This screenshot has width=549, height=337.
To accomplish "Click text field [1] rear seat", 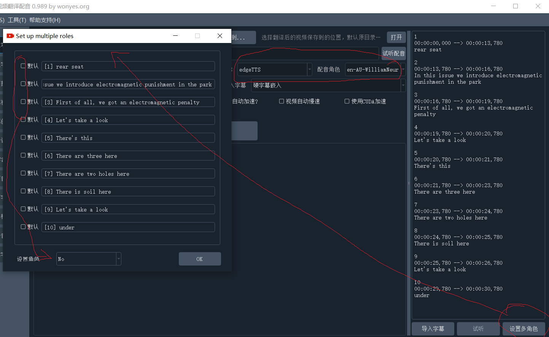I will coord(128,67).
